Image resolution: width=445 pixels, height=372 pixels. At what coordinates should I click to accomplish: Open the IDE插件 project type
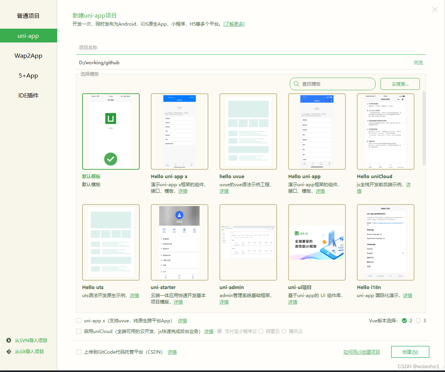coord(28,96)
